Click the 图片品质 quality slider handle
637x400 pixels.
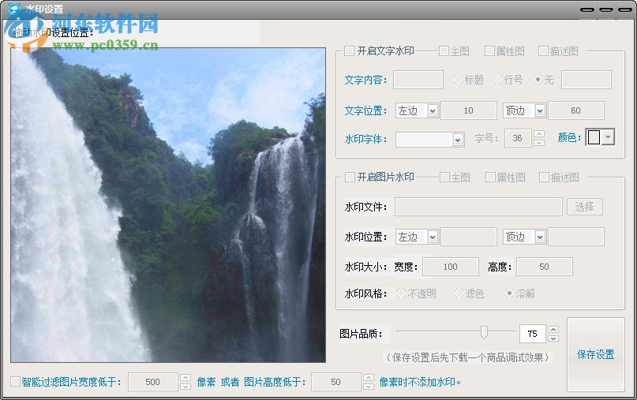click(484, 332)
